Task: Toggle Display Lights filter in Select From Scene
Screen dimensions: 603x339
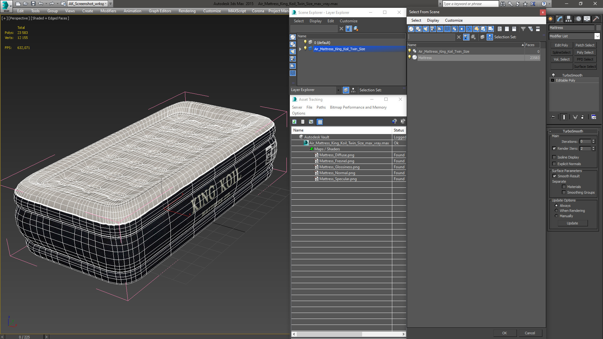Action: [x=426, y=29]
